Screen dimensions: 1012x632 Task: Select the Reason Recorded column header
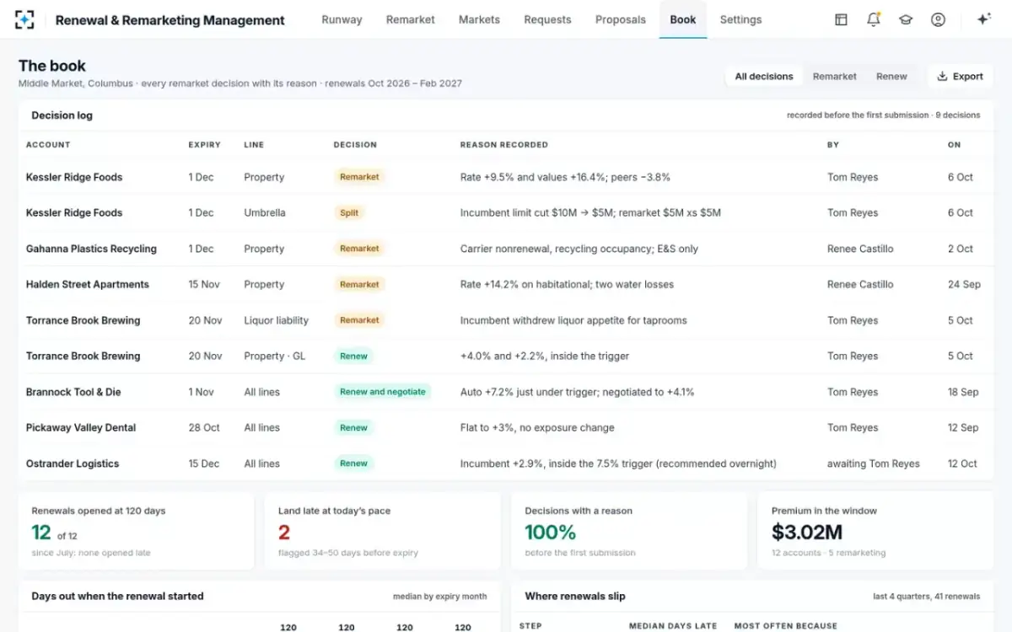[504, 145]
